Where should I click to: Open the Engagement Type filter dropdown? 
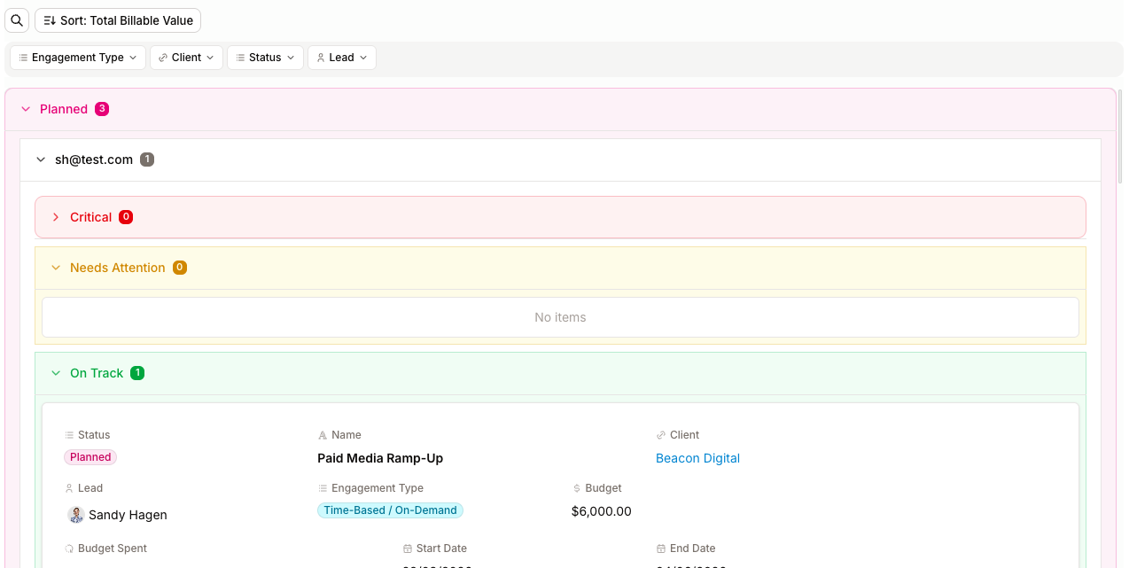point(78,58)
